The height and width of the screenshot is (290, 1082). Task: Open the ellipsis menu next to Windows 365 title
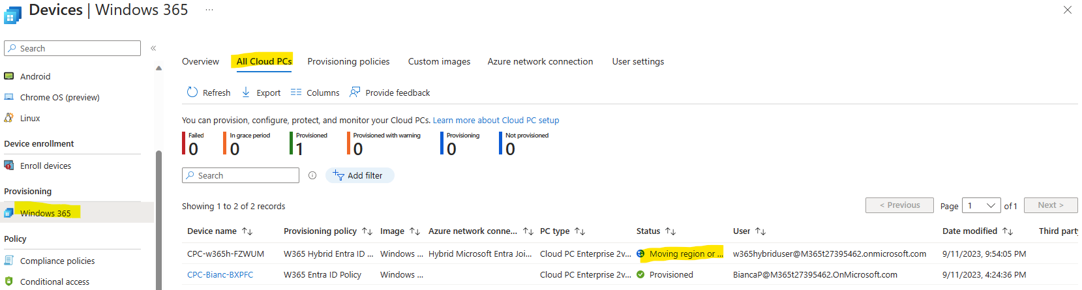209,10
